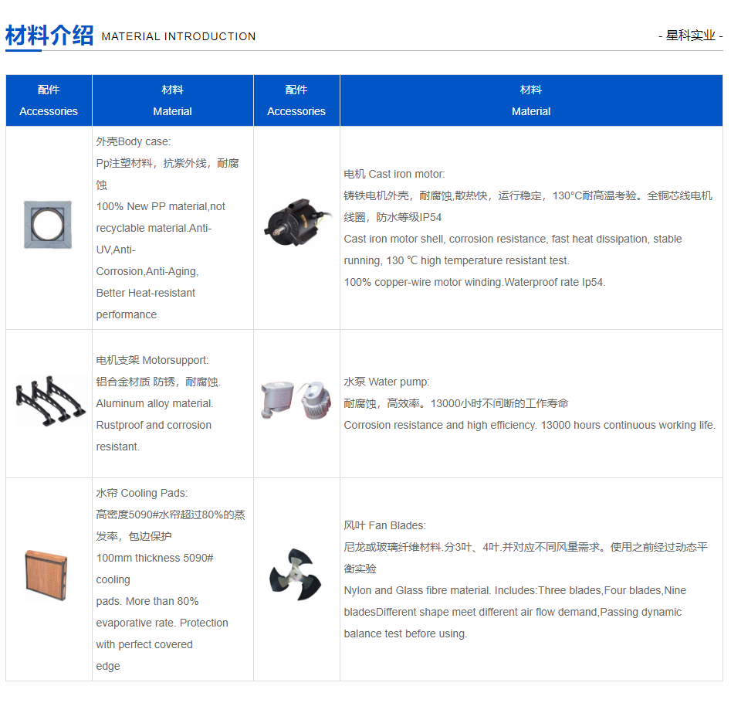Click the three-blade fan image
This screenshot has height=703, width=731.
click(296, 575)
